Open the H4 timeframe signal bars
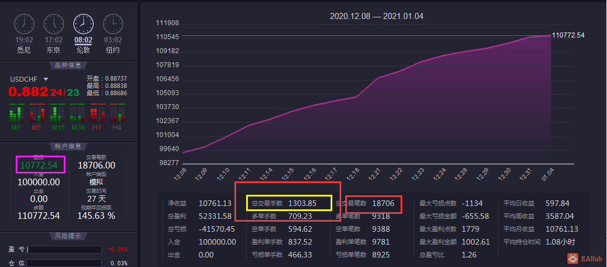Image resolution: width=607 pixels, height=267 pixels. 117,113
